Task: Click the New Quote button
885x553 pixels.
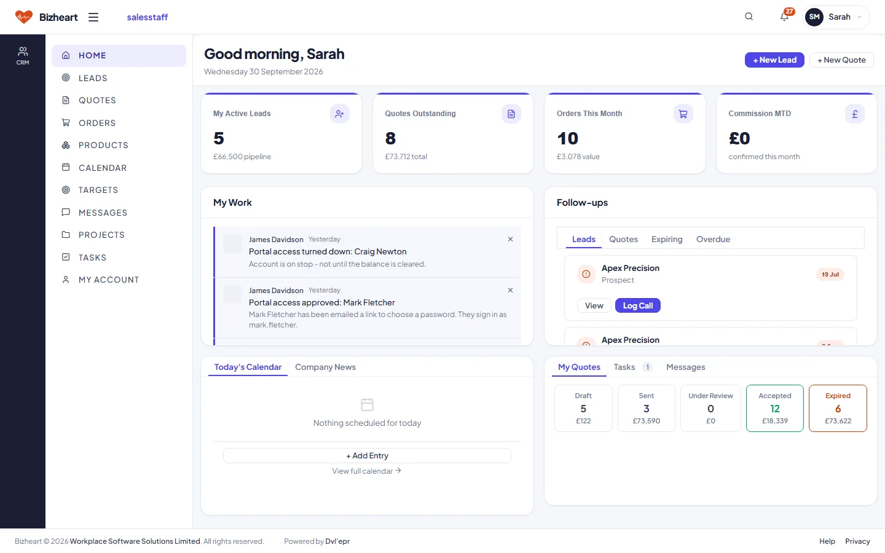Action: pyautogui.click(x=841, y=60)
